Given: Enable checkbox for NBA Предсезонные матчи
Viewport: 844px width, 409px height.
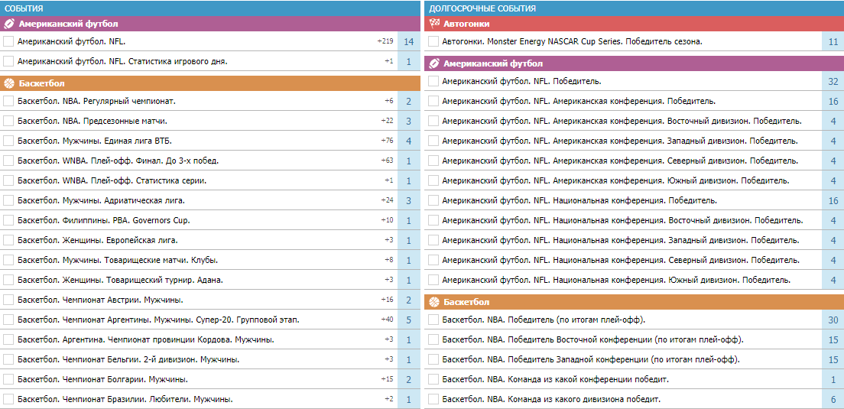Looking at the screenshot, I should tap(8, 121).
